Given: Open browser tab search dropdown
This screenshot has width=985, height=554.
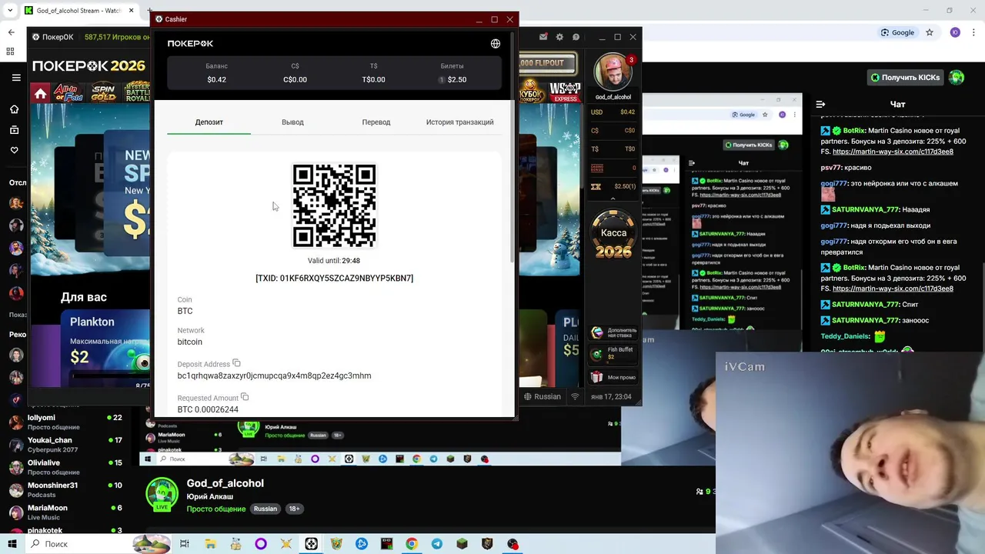Looking at the screenshot, I should [10, 11].
